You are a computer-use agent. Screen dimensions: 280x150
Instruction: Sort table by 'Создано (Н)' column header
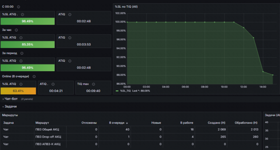click(217, 123)
